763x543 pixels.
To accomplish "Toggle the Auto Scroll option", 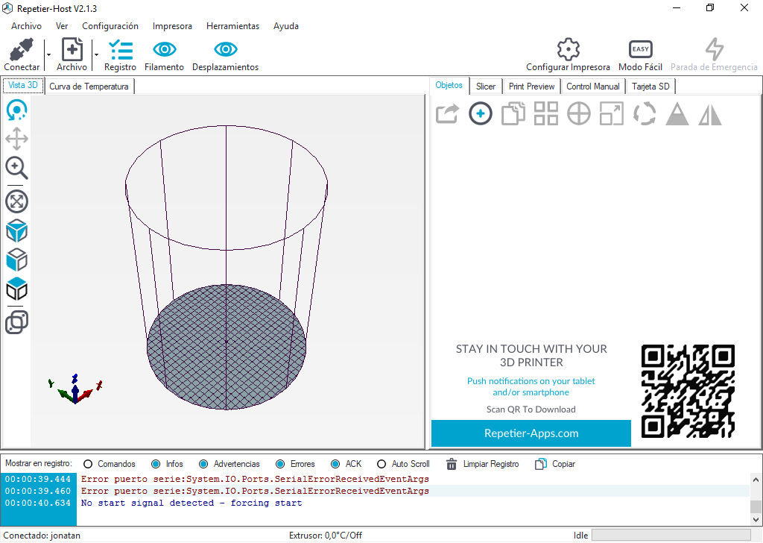I will point(381,464).
